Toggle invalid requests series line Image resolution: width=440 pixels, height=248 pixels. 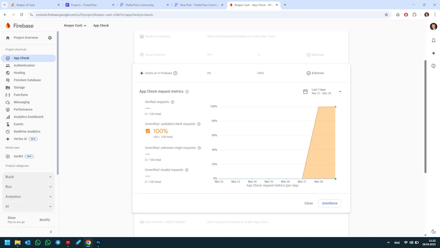click(x=147, y=176)
